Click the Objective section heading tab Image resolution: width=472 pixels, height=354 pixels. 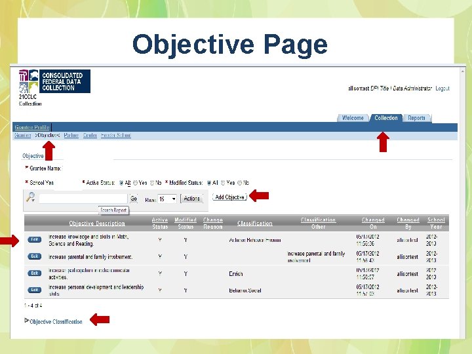click(x=33, y=156)
